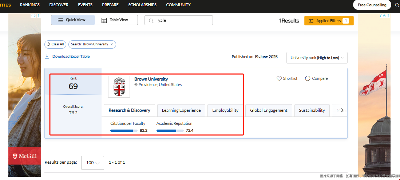400x180 pixels.
Task: Select the Compare radio button
Action: tap(308, 78)
